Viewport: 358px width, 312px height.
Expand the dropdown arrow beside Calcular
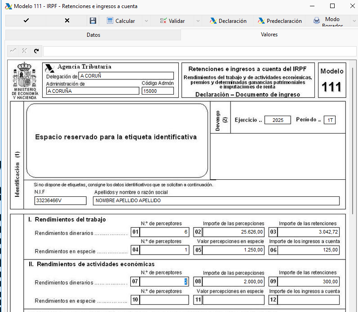pos(146,21)
